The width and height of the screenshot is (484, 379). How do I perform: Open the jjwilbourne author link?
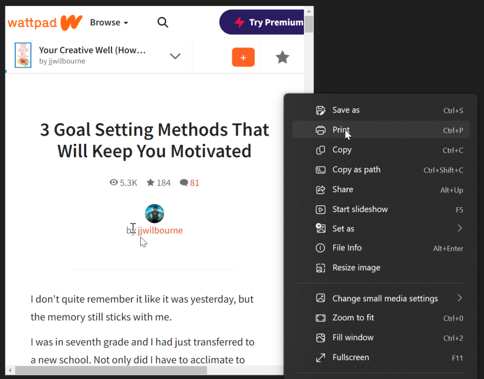coord(160,230)
